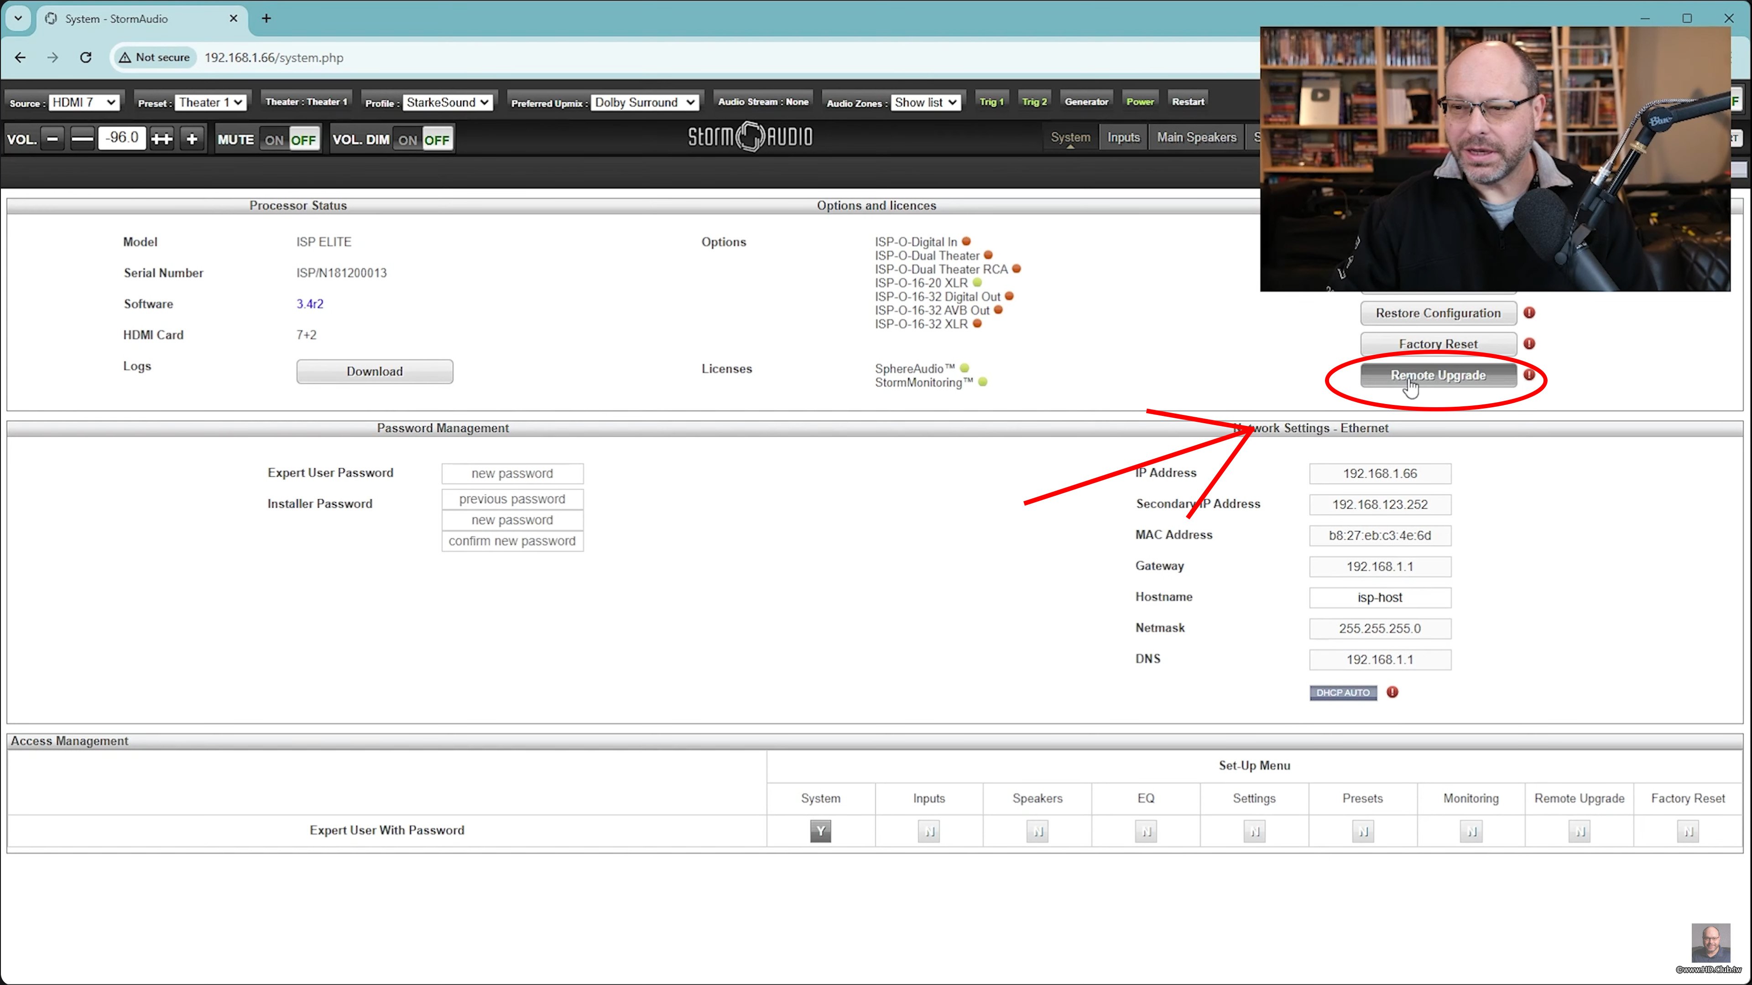Click the IP Address field 192.168.1.66

coord(1380,473)
